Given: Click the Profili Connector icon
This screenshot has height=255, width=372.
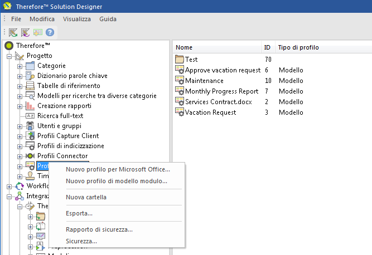Looking at the screenshot, I should (x=30, y=156).
